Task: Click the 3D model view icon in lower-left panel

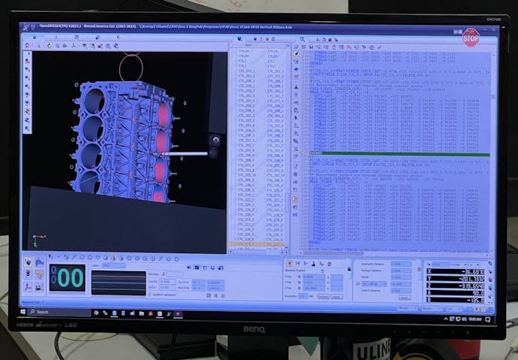Action: (x=28, y=262)
